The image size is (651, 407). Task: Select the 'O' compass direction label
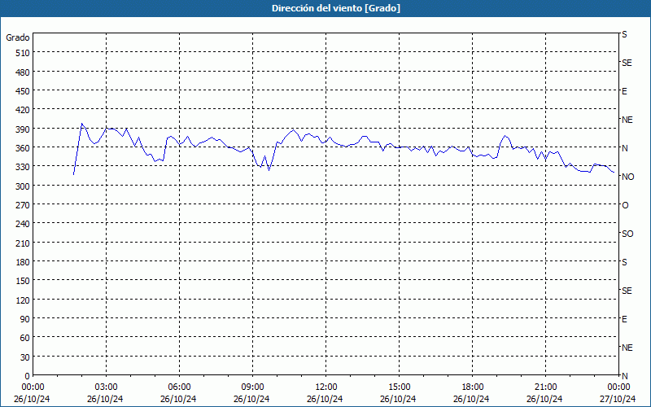point(625,206)
